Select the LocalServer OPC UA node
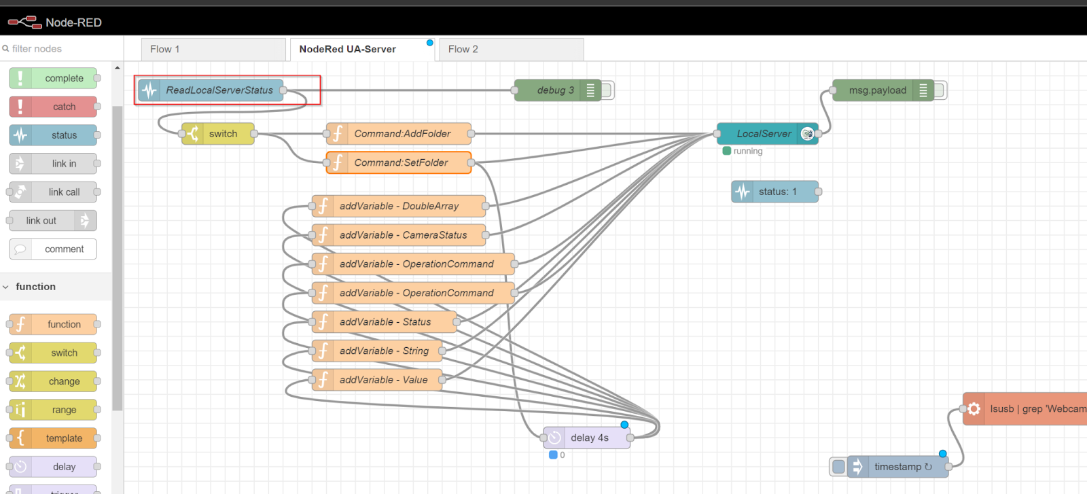The width and height of the screenshot is (1087, 494). [768, 134]
